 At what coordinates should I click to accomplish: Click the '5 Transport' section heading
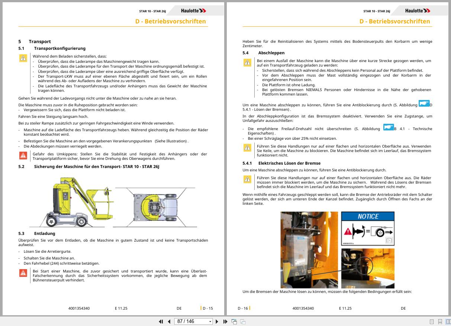35,42
